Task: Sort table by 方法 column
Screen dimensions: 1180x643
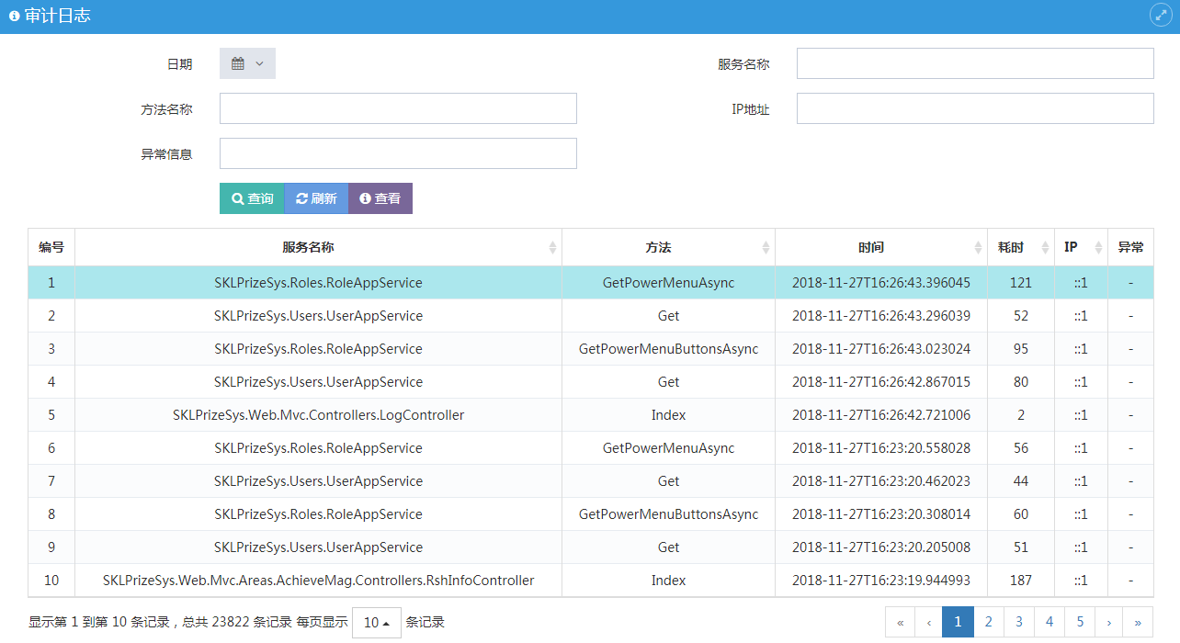Action: pos(668,247)
